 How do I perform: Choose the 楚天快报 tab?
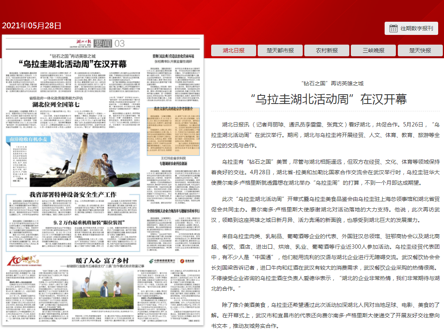point(420,50)
